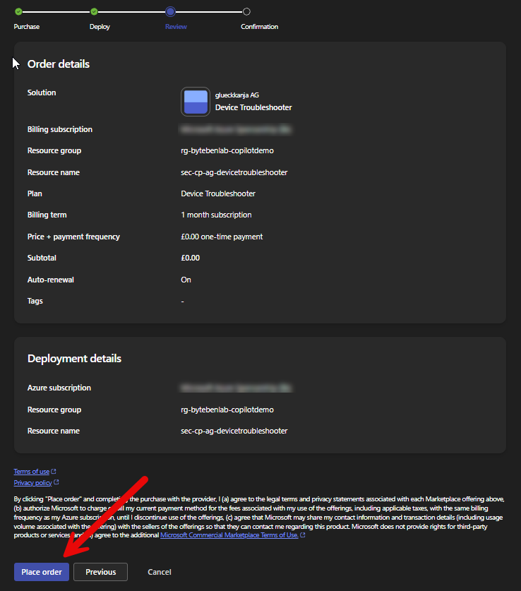
Task: Click the Deployment details heading
Action: point(74,359)
